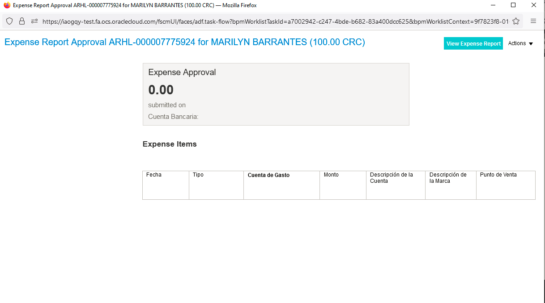545x303 pixels.
Task: Click the View Expense Report button
Action: (473, 43)
